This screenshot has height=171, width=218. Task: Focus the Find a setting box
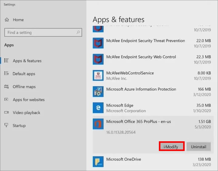coord(43,32)
